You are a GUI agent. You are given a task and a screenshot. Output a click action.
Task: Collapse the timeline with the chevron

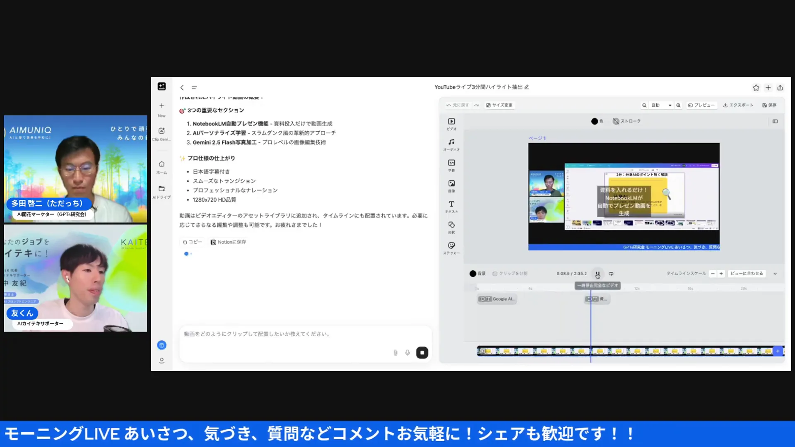pos(775,274)
